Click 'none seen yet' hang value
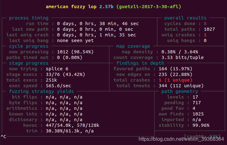 point(75,40)
